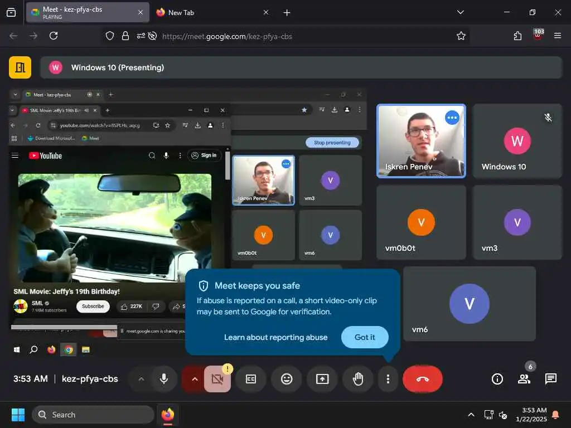Open the in-call chat panel
This screenshot has width=571, height=428.
[x=550, y=379]
